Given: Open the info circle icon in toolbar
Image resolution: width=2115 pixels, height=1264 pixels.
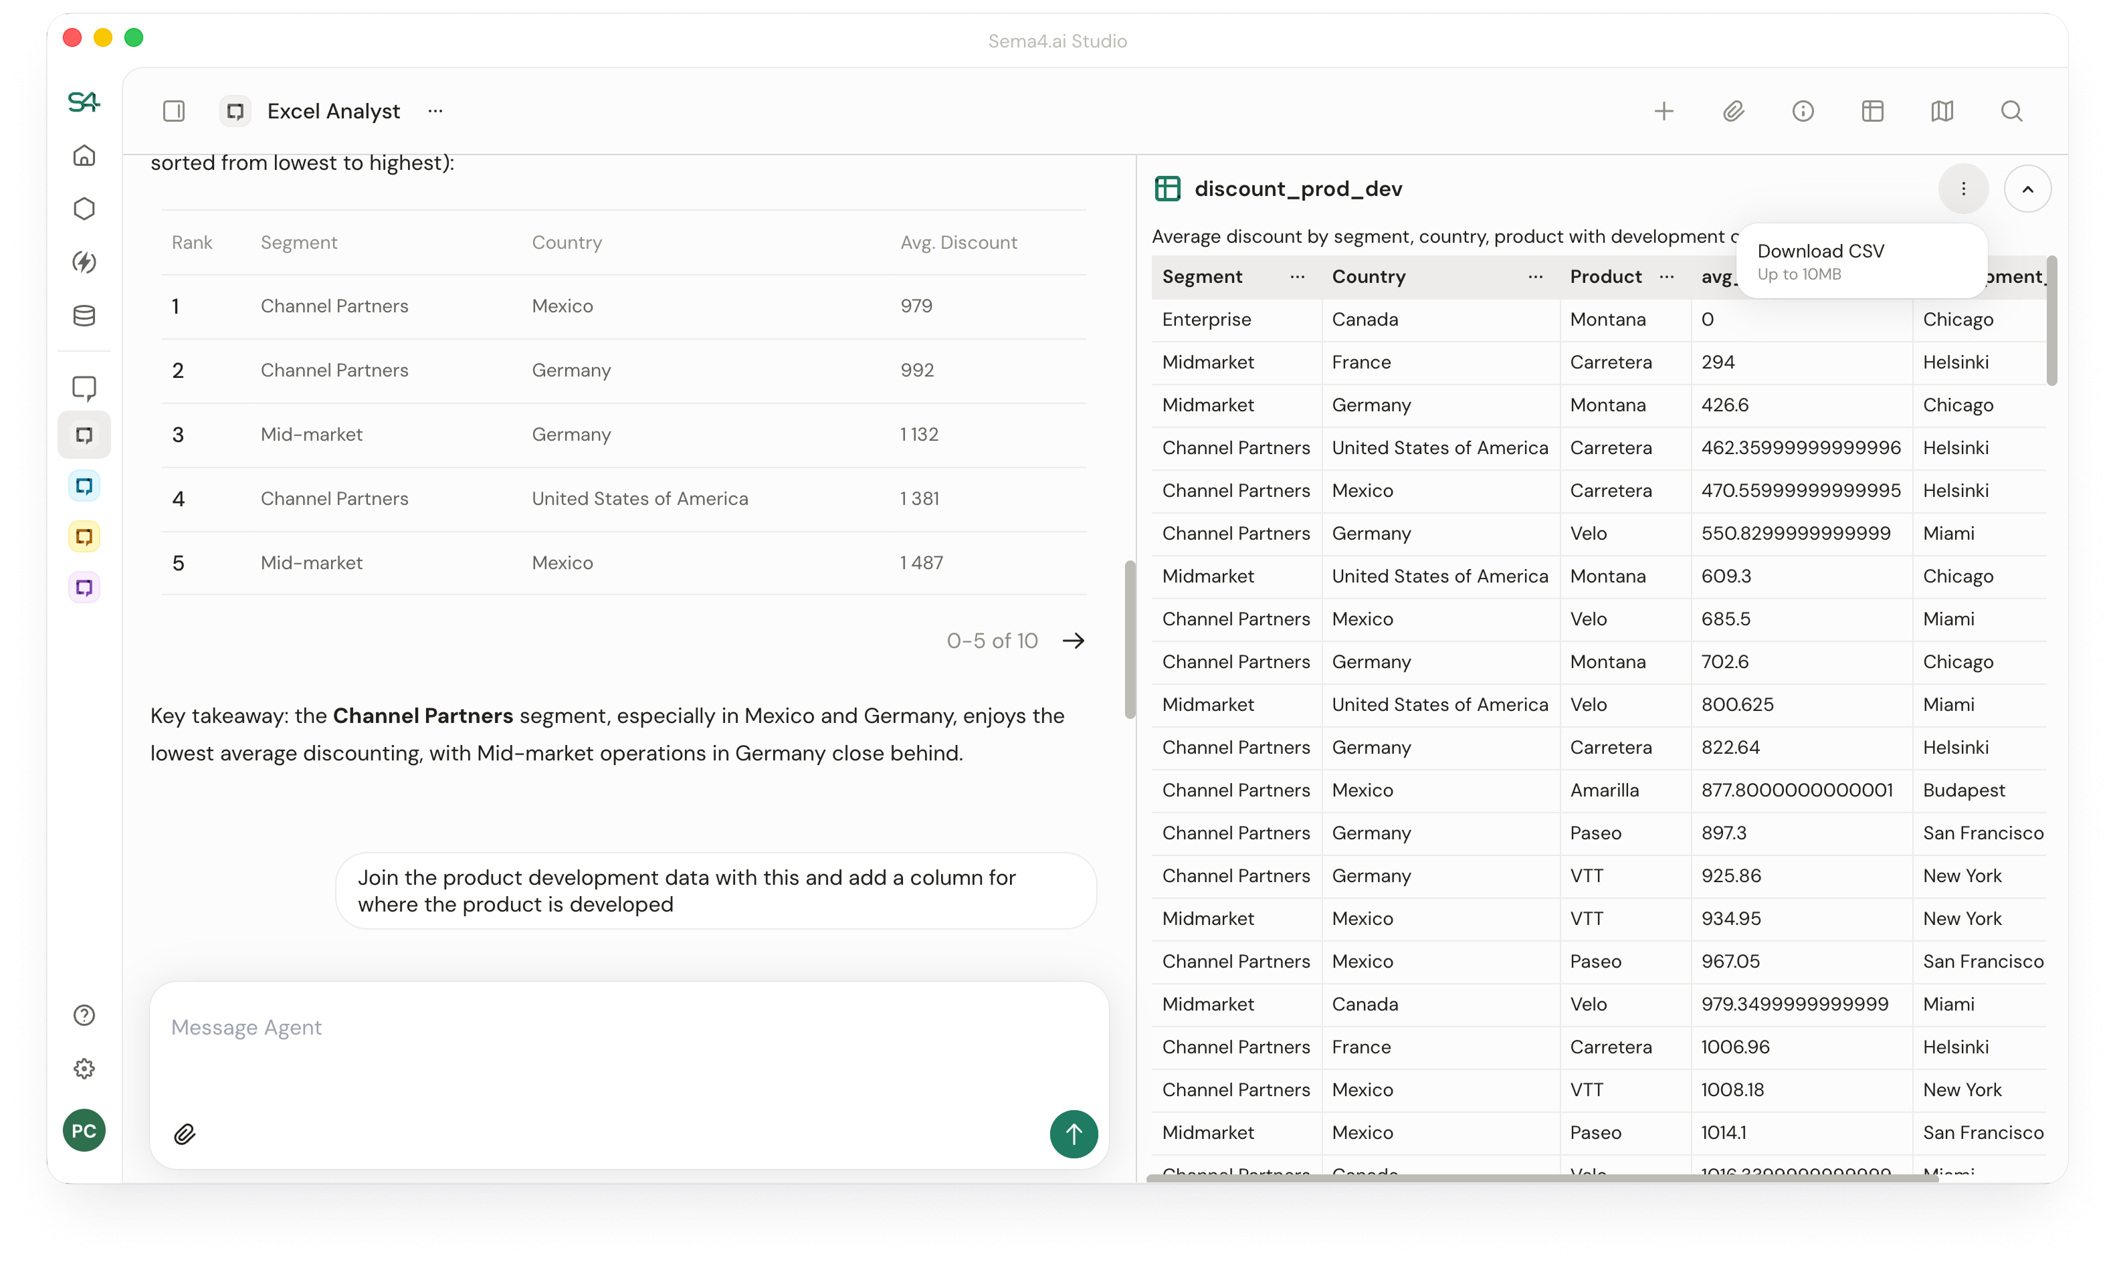Looking at the screenshot, I should coord(1803,112).
